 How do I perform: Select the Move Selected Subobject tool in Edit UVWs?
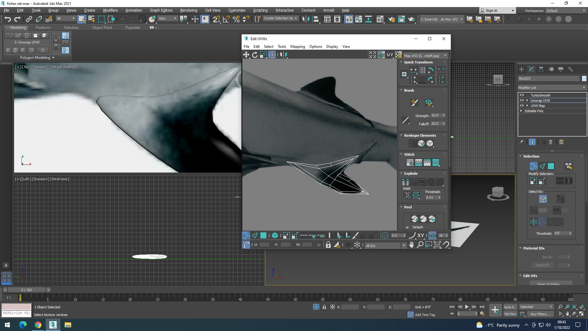[x=246, y=55]
